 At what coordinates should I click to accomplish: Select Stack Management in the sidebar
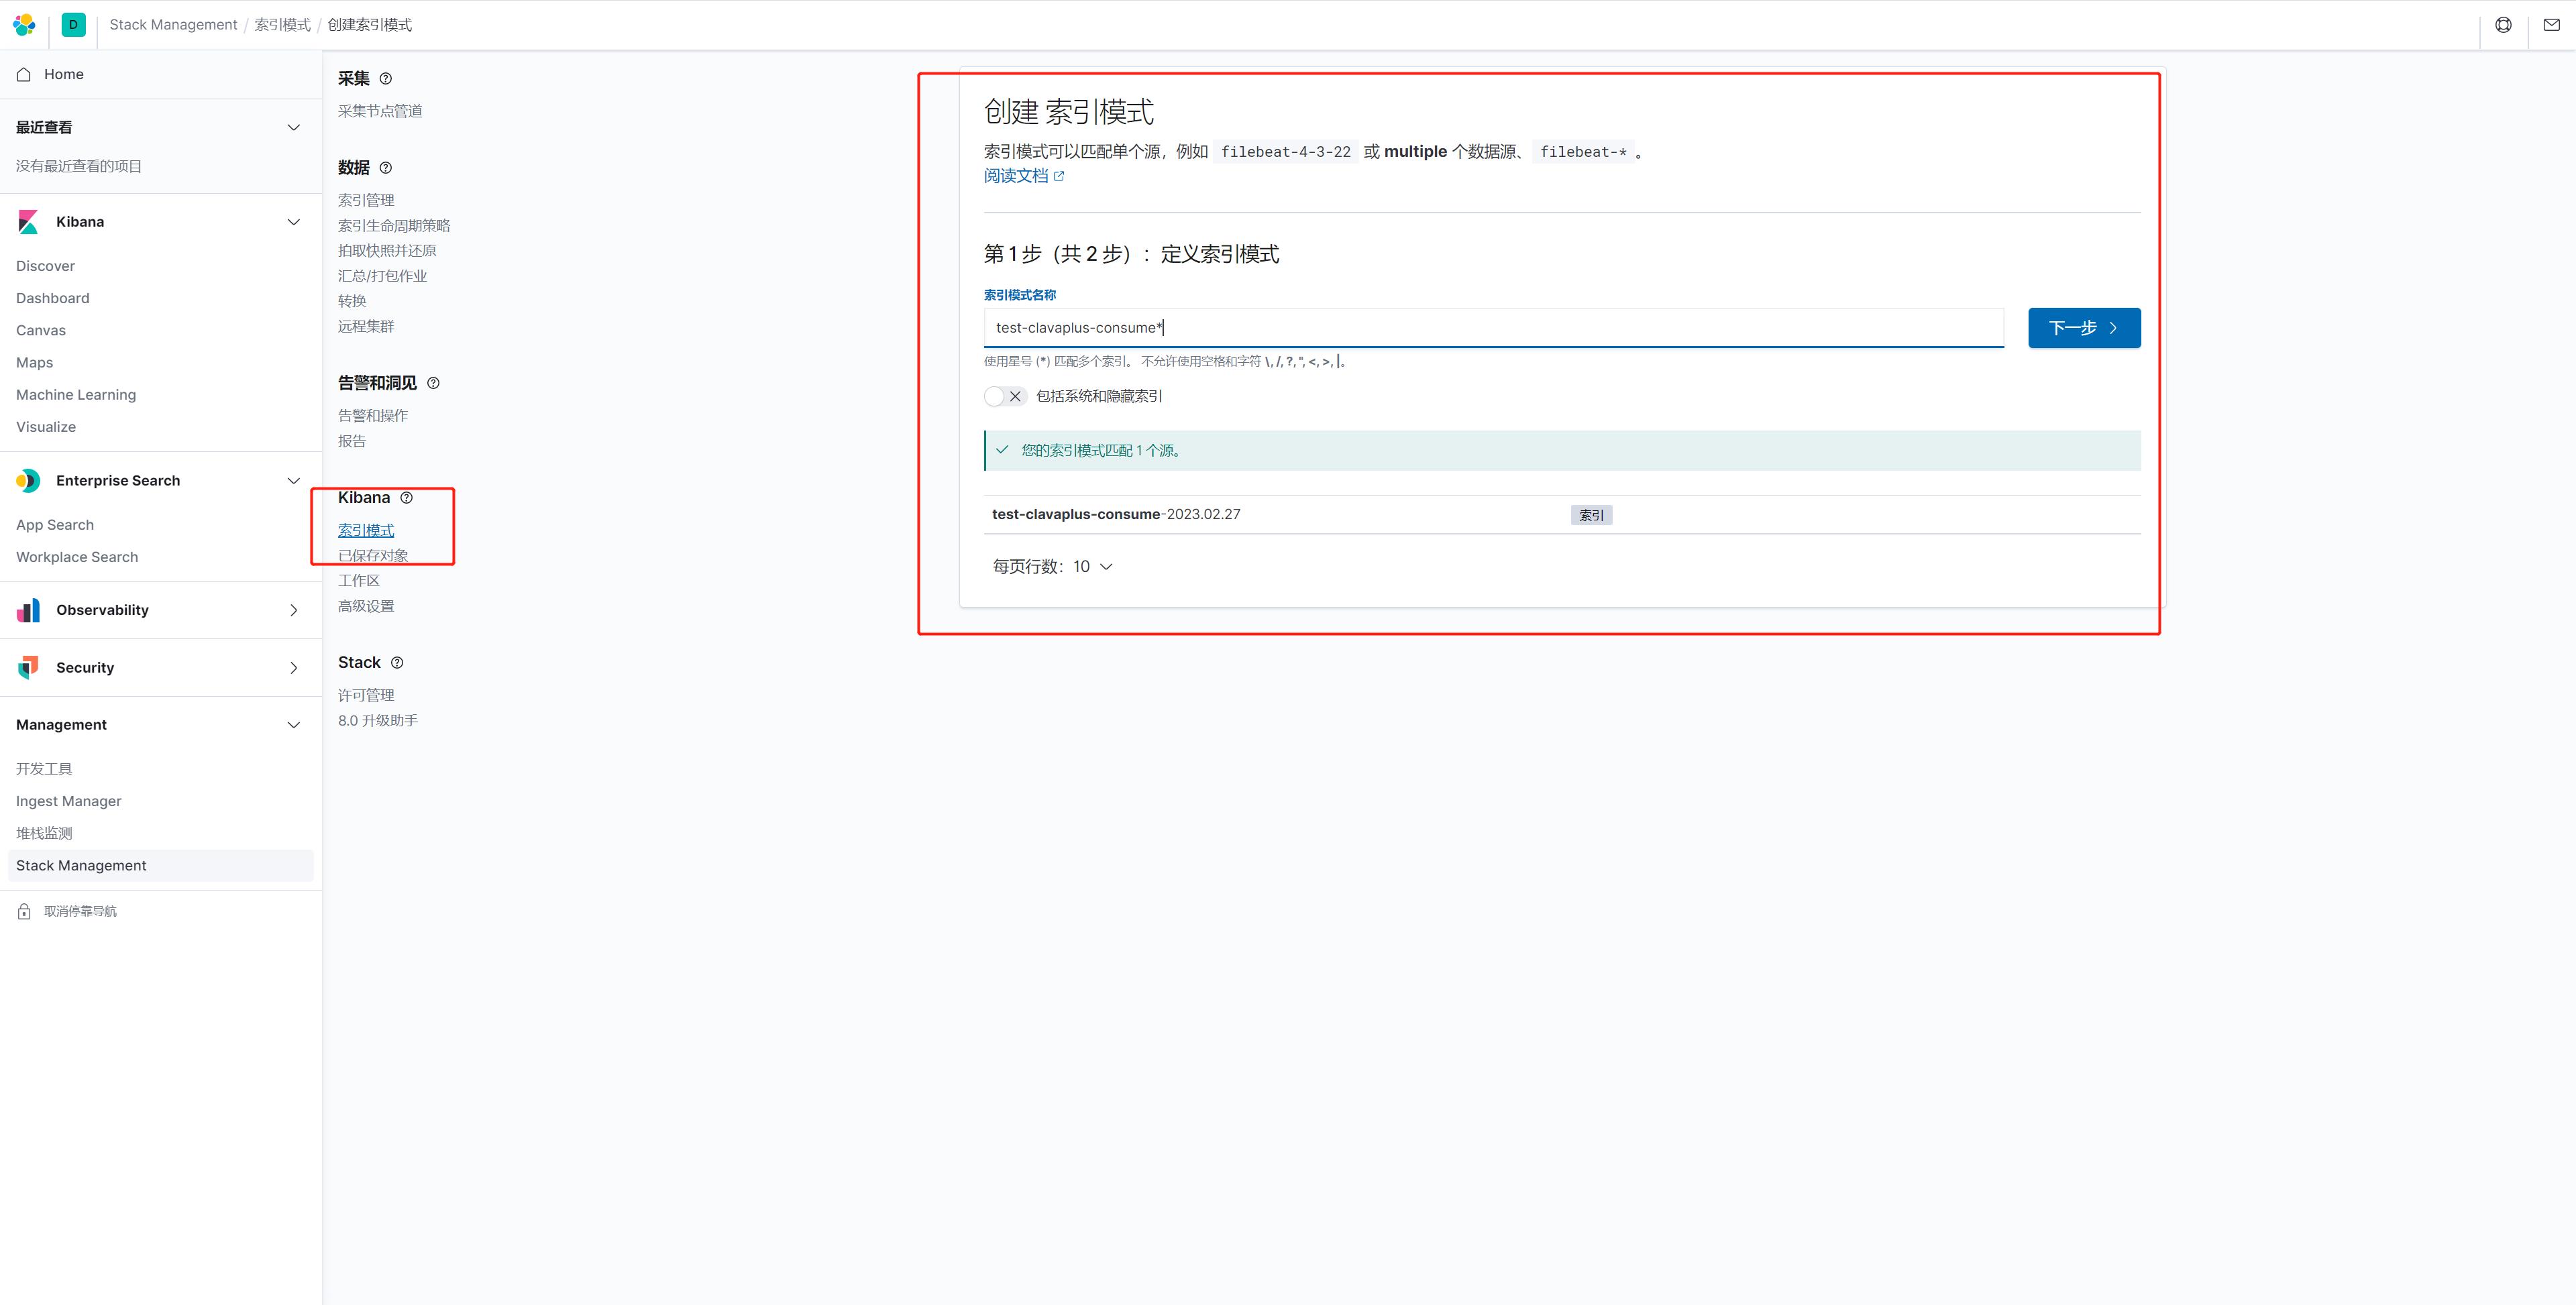point(160,866)
